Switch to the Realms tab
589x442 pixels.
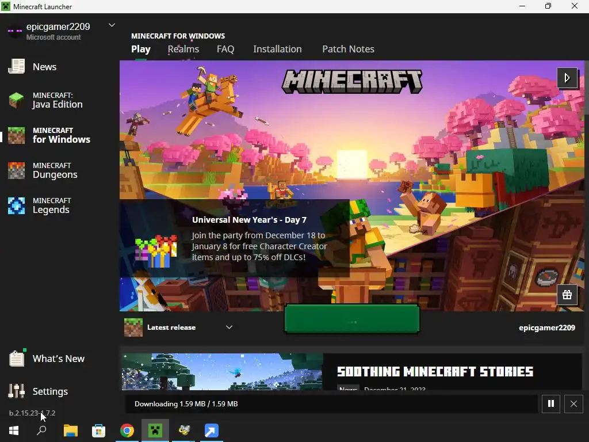[183, 49]
